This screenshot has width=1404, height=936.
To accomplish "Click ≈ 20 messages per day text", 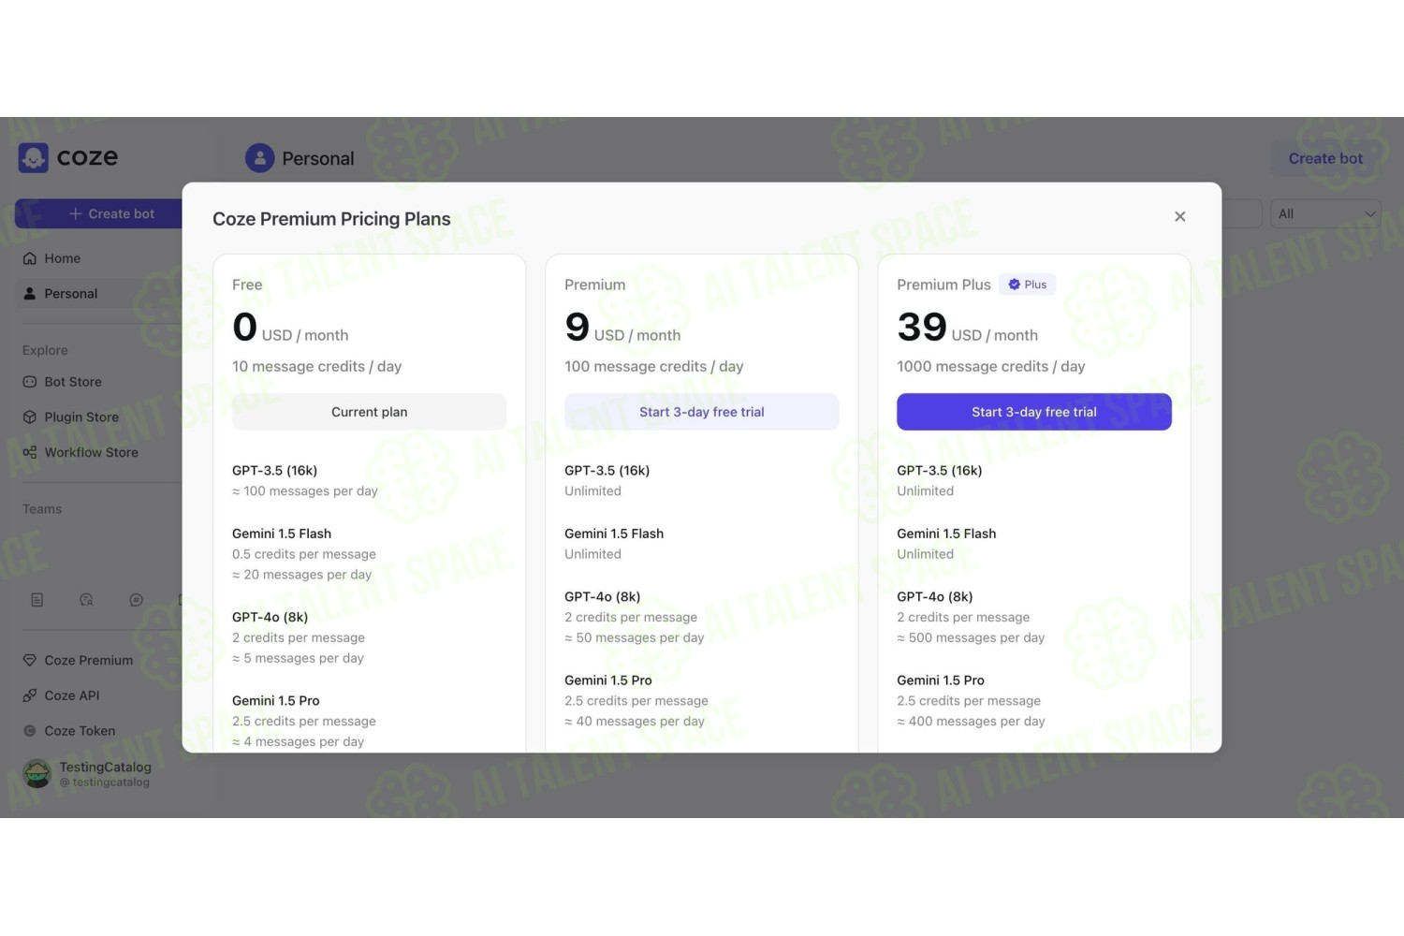I will pos(301,575).
